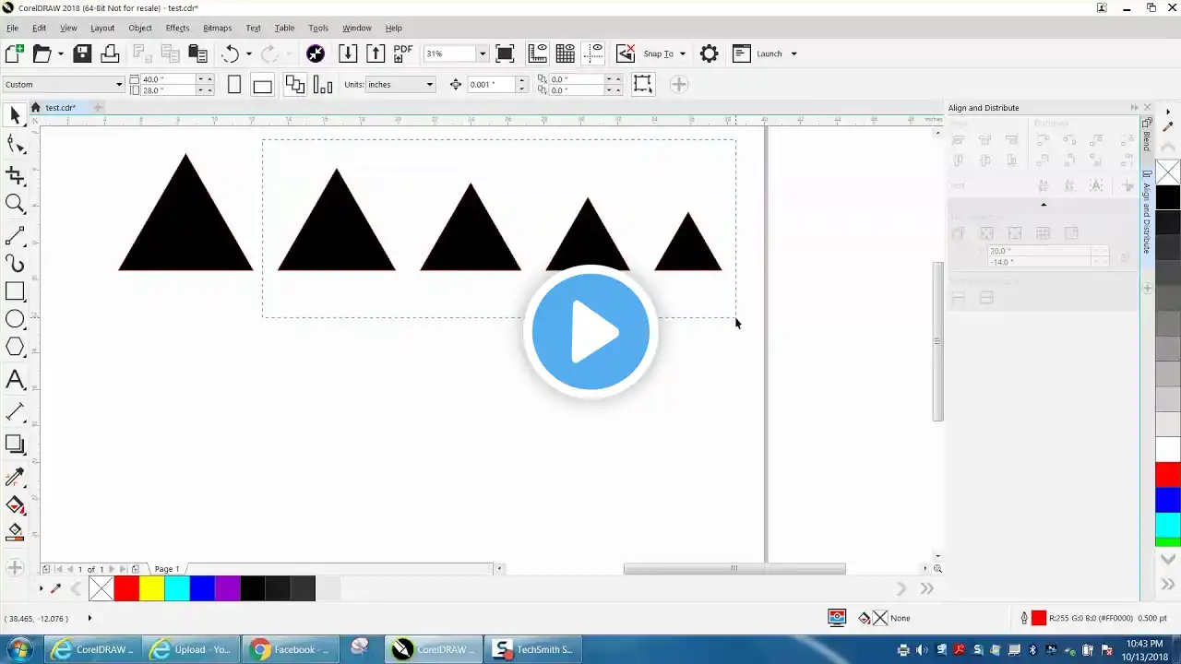This screenshot has height=664, width=1181.
Task: Select the Color Eyedropper tool in the toolbox
Action: pos(15,477)
